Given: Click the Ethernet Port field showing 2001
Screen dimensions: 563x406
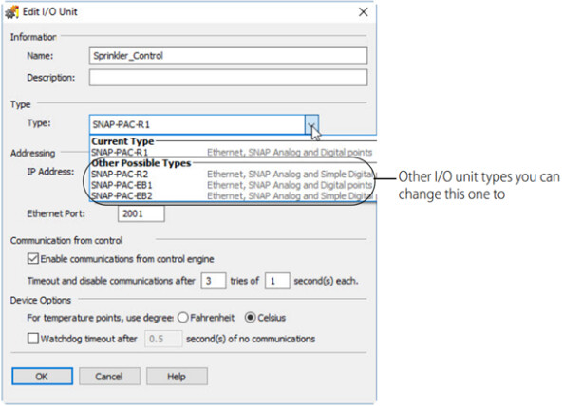Looking at the screenshot, I should (x=141, y=213).
